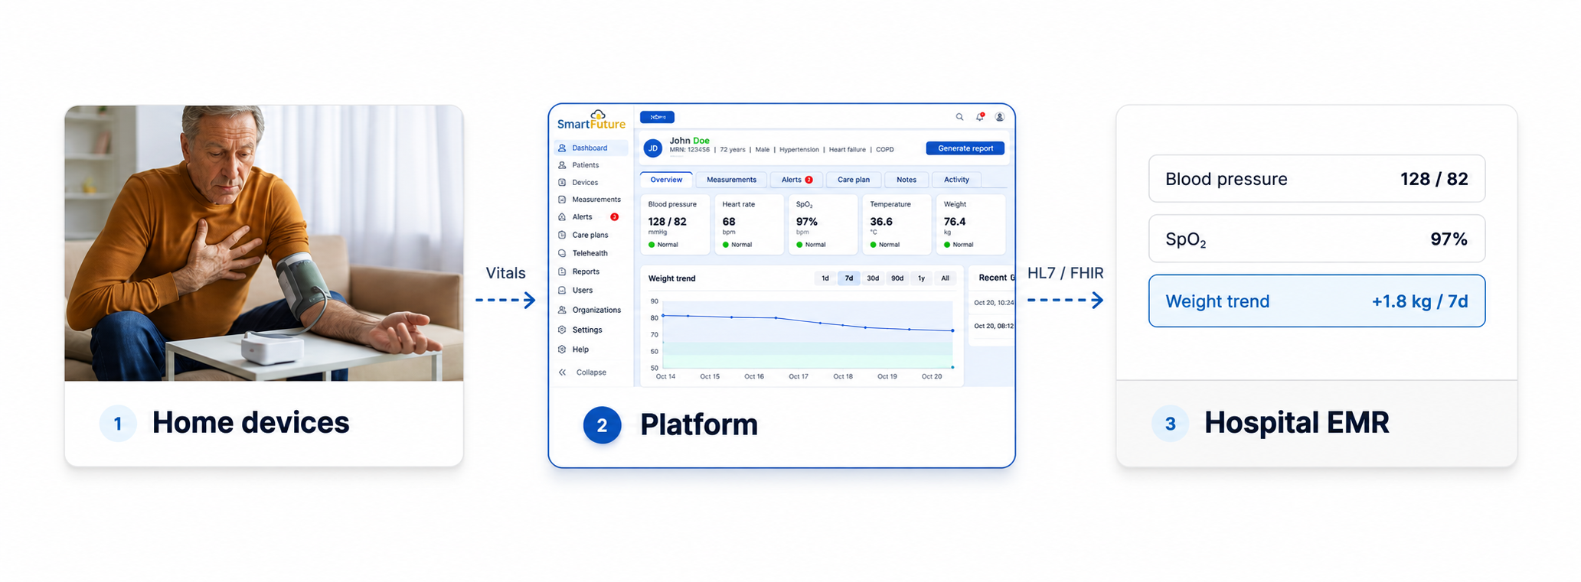Screen dimensions: 1581x582
Task: Click the JD patient avatar circle
Action: (x=653, y=148)
